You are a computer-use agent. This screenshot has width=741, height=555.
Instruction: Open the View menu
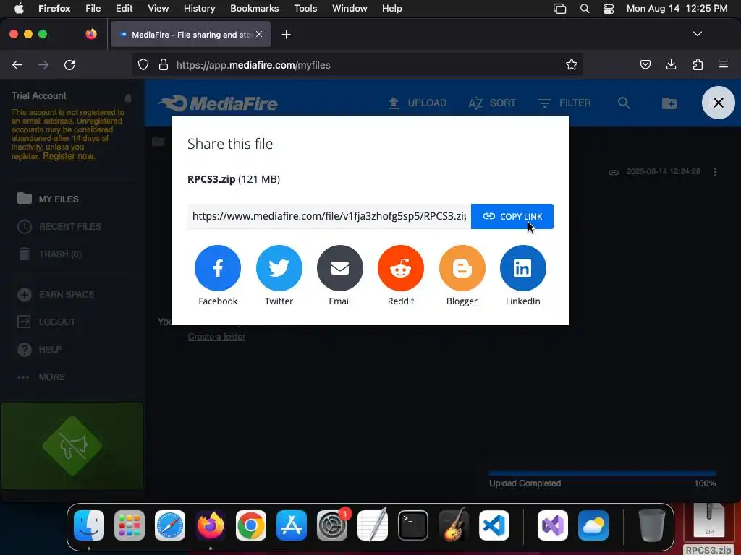158,9
